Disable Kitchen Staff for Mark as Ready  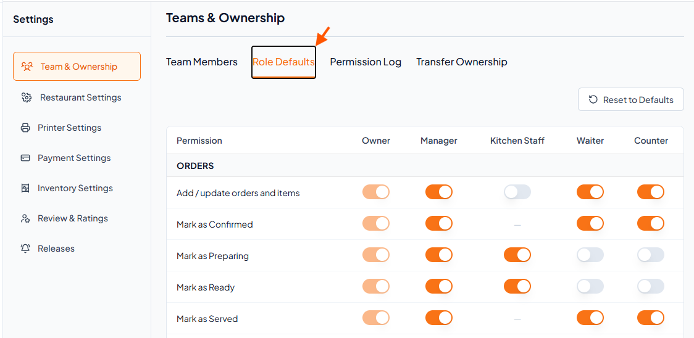[517, 286]
